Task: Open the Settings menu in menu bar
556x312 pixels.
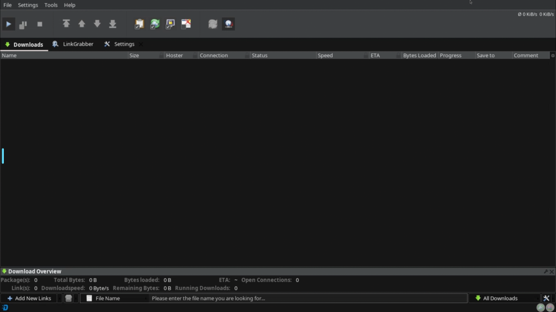Action: [x=28, y=5]
